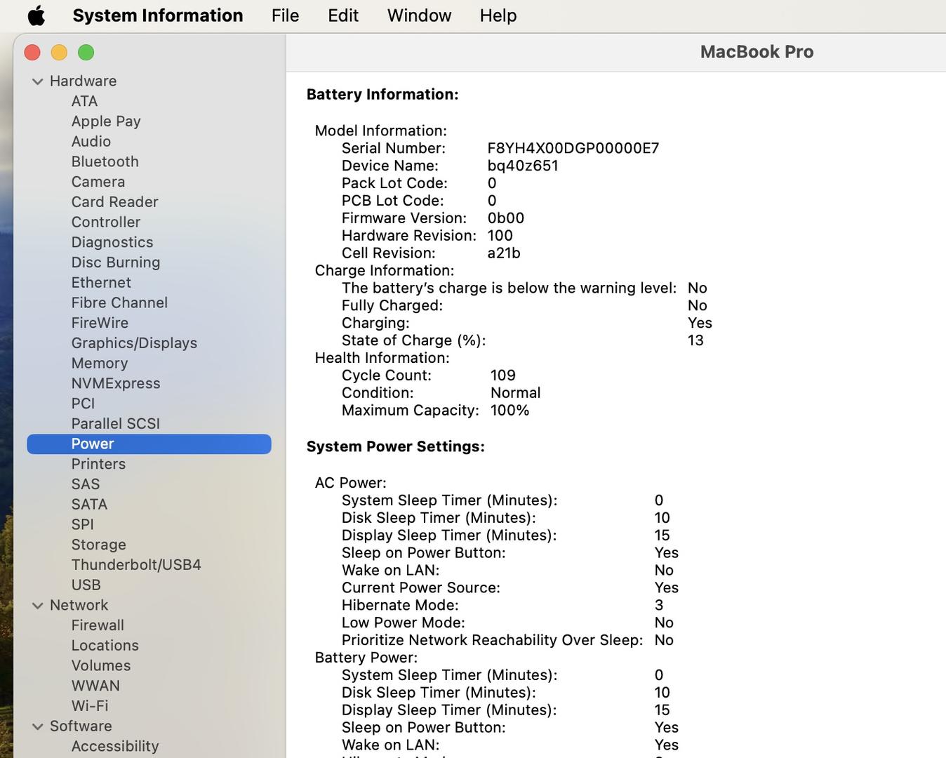Viewport: 946px width, 758px height.
Task: Click the Charging value Yes
Action: [x=700, y=323]
